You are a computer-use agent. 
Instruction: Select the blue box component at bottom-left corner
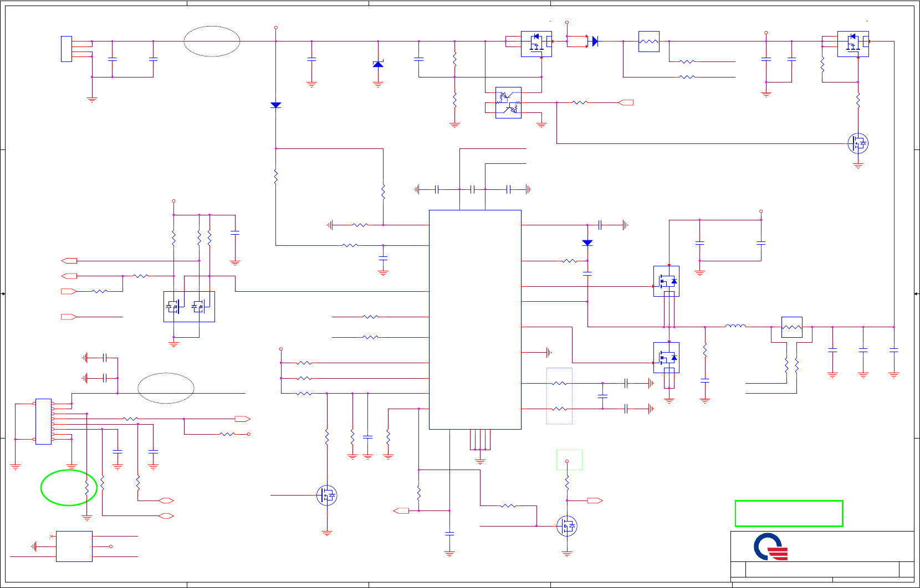(74, 546)
